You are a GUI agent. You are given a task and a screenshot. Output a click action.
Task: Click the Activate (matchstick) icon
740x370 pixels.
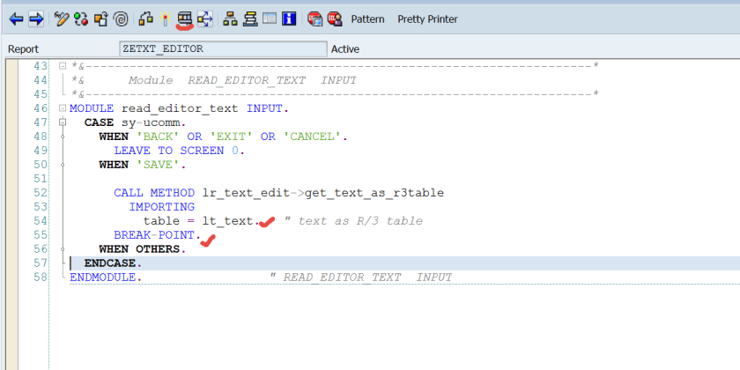(164, 18)
